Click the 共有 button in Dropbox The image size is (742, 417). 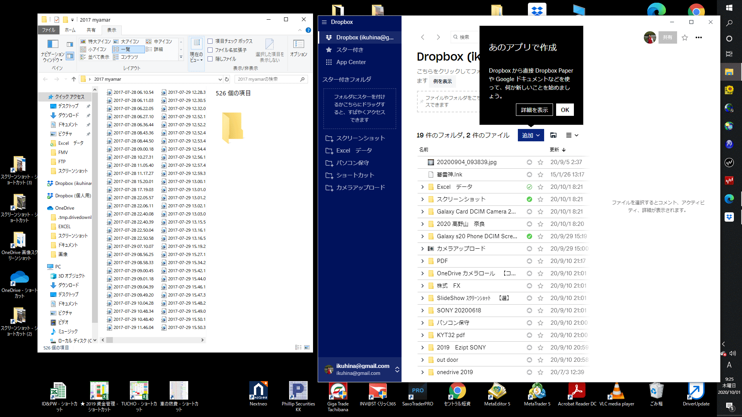click(667, 37)
